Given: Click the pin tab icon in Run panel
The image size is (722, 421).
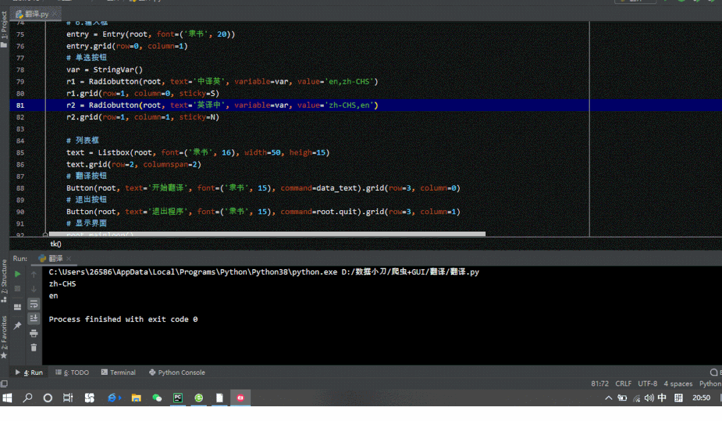Looking at the screenshot, I should [18, 325].
